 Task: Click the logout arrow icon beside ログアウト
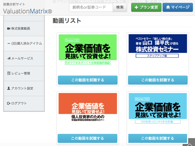9,103
